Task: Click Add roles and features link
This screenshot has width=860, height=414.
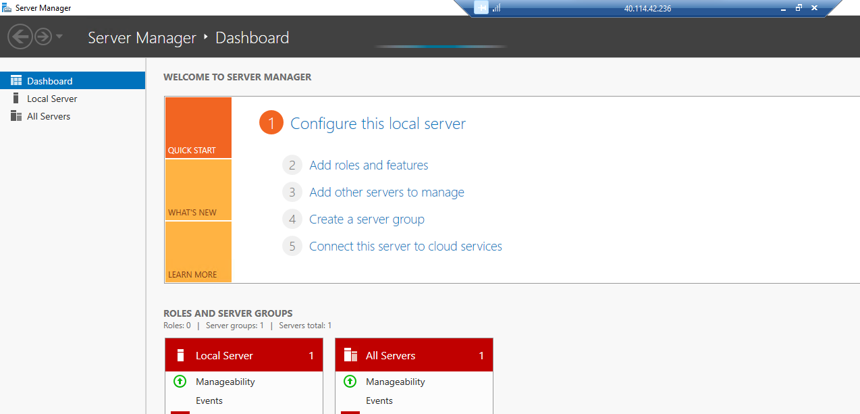Action: pos(369,165)
